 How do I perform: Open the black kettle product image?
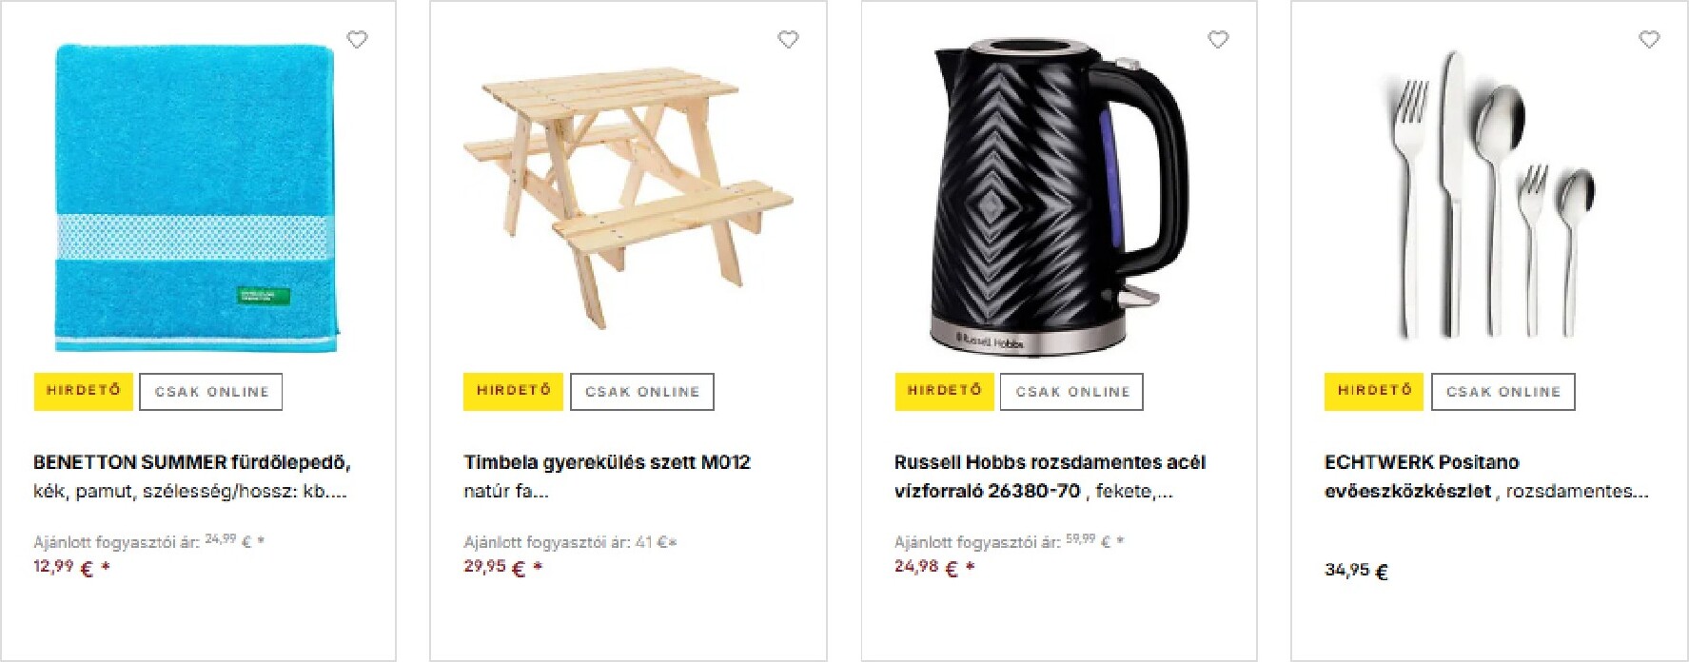tap(1058, 197)
